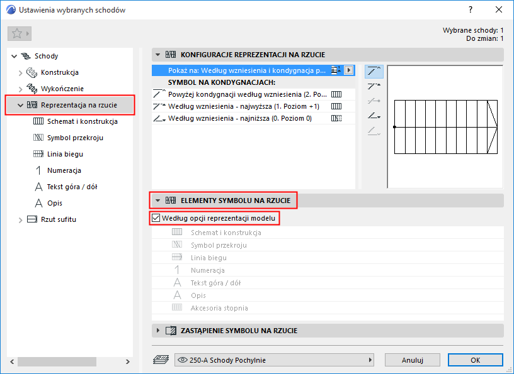Open the 'Pokaż na' popup arrow
The image size is (514, 374).
click(x=349, y=70)
